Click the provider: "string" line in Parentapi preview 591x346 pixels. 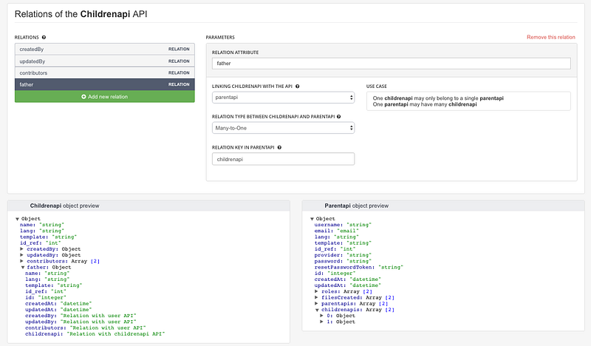click(x=343, y=255)
